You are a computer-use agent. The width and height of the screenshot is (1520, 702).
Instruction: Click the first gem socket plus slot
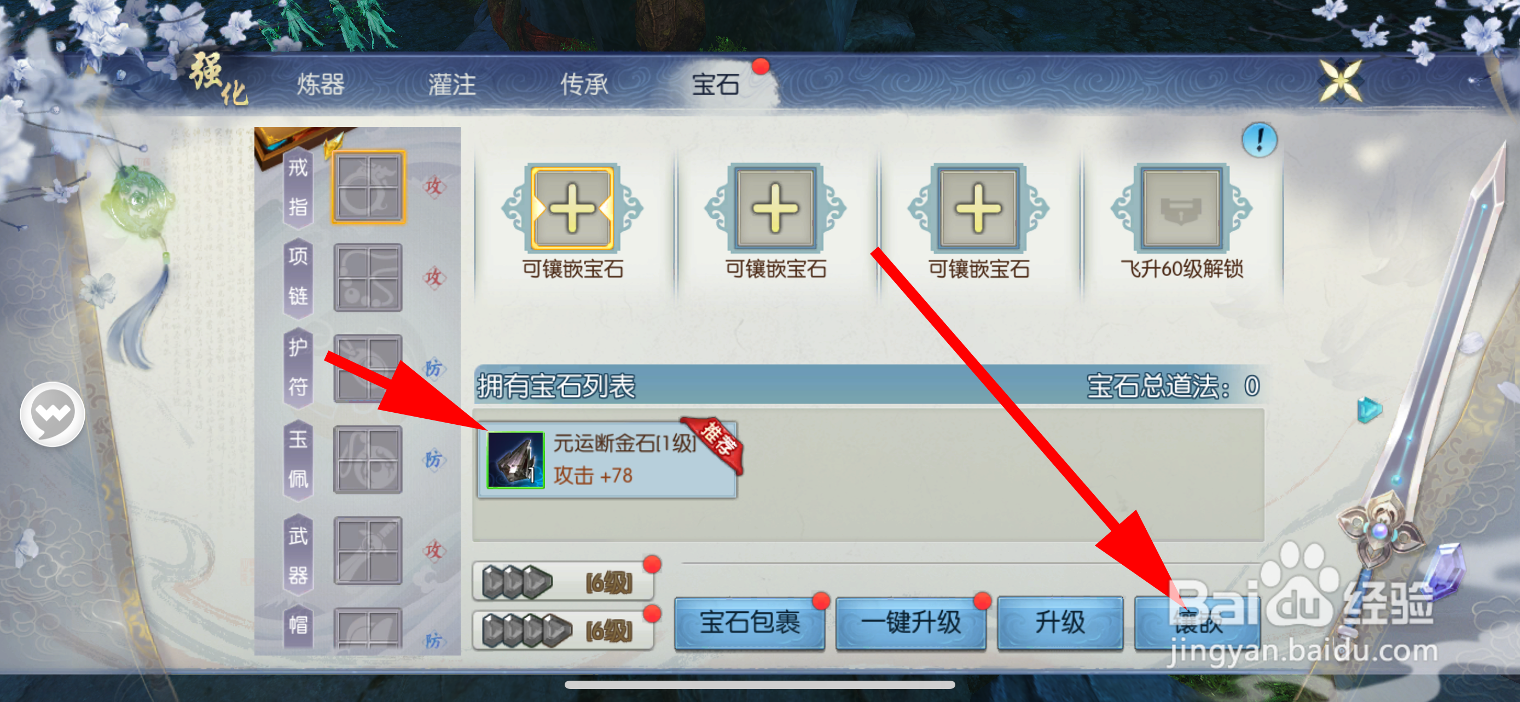click(x=572, y=208)
